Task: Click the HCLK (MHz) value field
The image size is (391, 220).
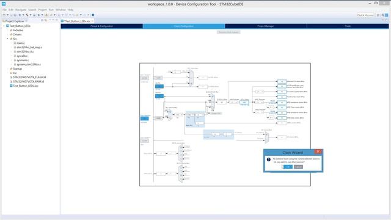Action: [244, 102]
